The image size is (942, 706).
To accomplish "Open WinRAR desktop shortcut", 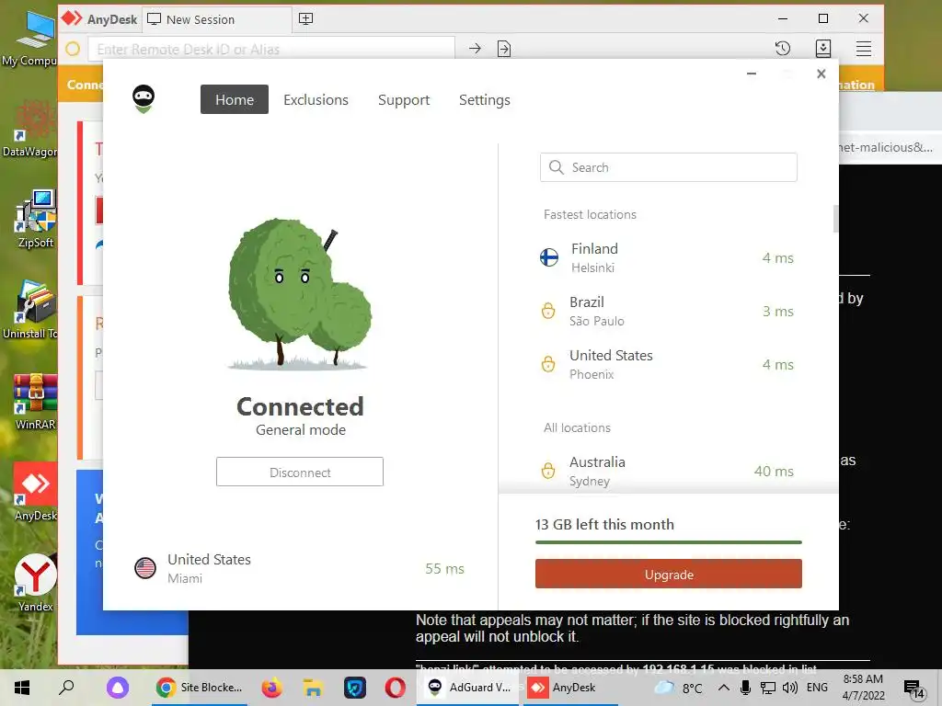I will coord(36,401).
